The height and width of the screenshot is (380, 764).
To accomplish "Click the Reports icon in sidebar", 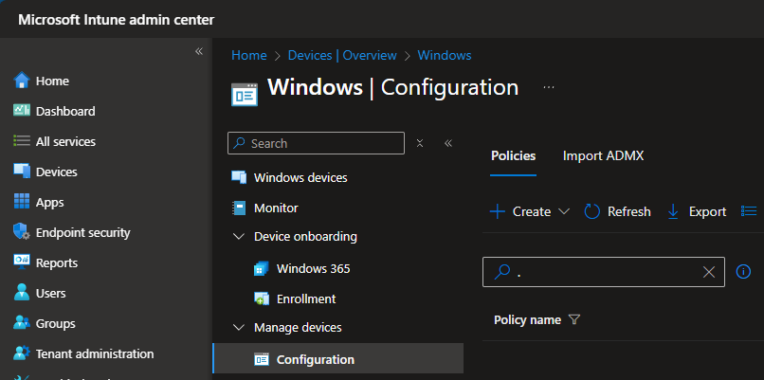I will pos(22,262).
